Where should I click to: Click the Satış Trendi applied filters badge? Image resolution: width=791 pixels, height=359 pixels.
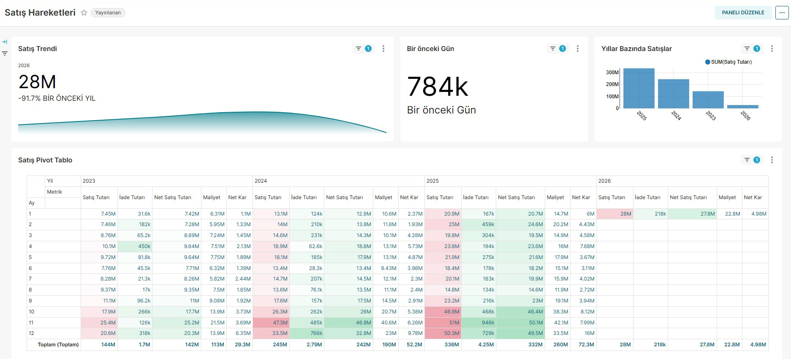point(363,49)
